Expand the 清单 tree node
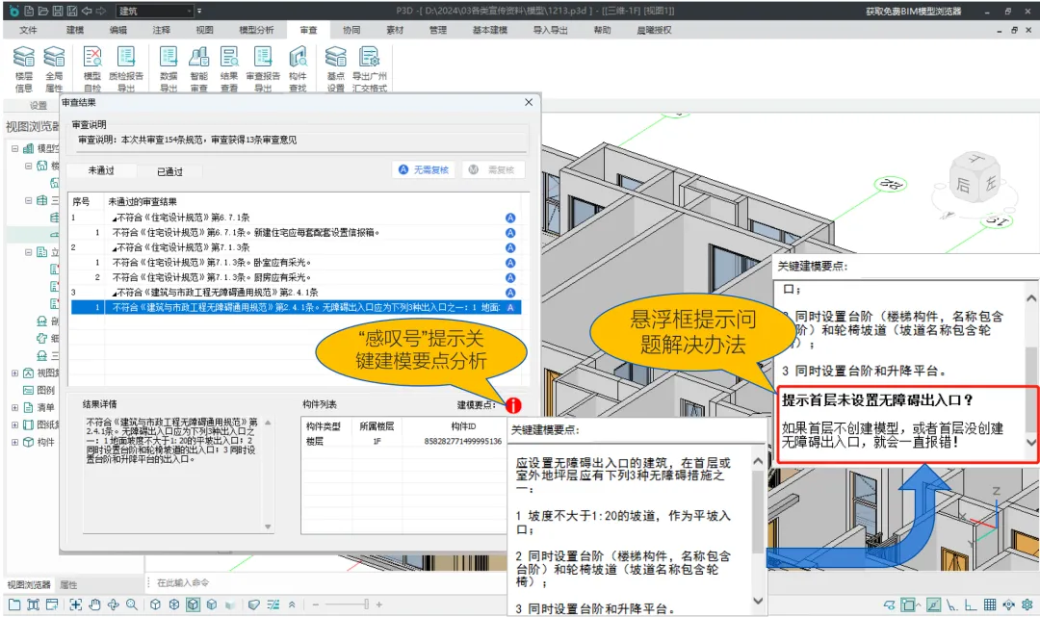 (14, 407)
